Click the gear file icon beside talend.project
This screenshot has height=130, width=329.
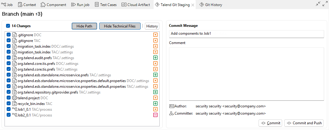pos(14,98)
